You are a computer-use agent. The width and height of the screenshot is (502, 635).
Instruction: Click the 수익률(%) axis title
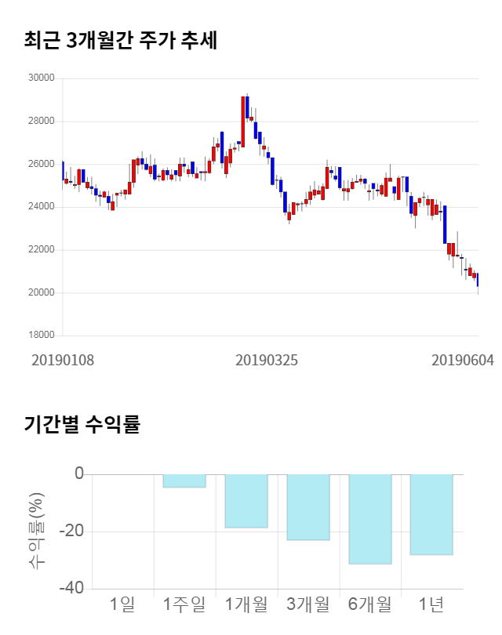click(x=37, y=532)
